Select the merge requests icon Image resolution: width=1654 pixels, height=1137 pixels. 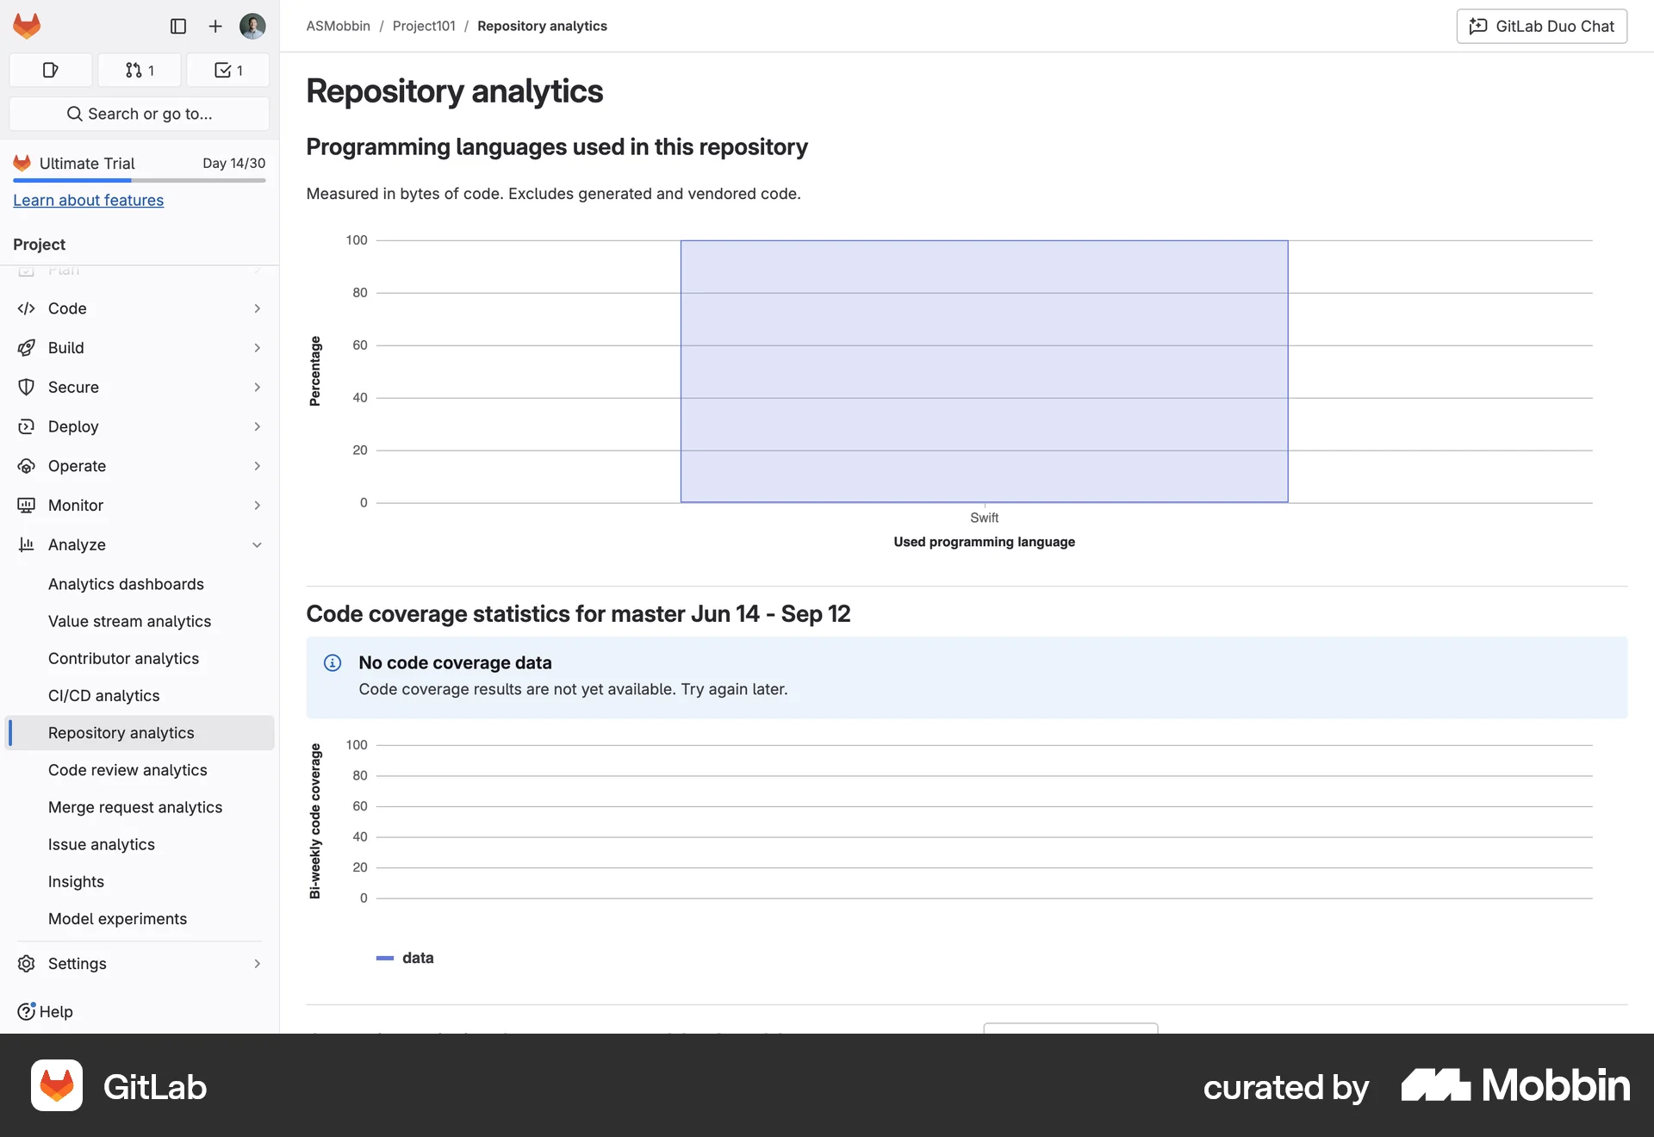(140, 70)
